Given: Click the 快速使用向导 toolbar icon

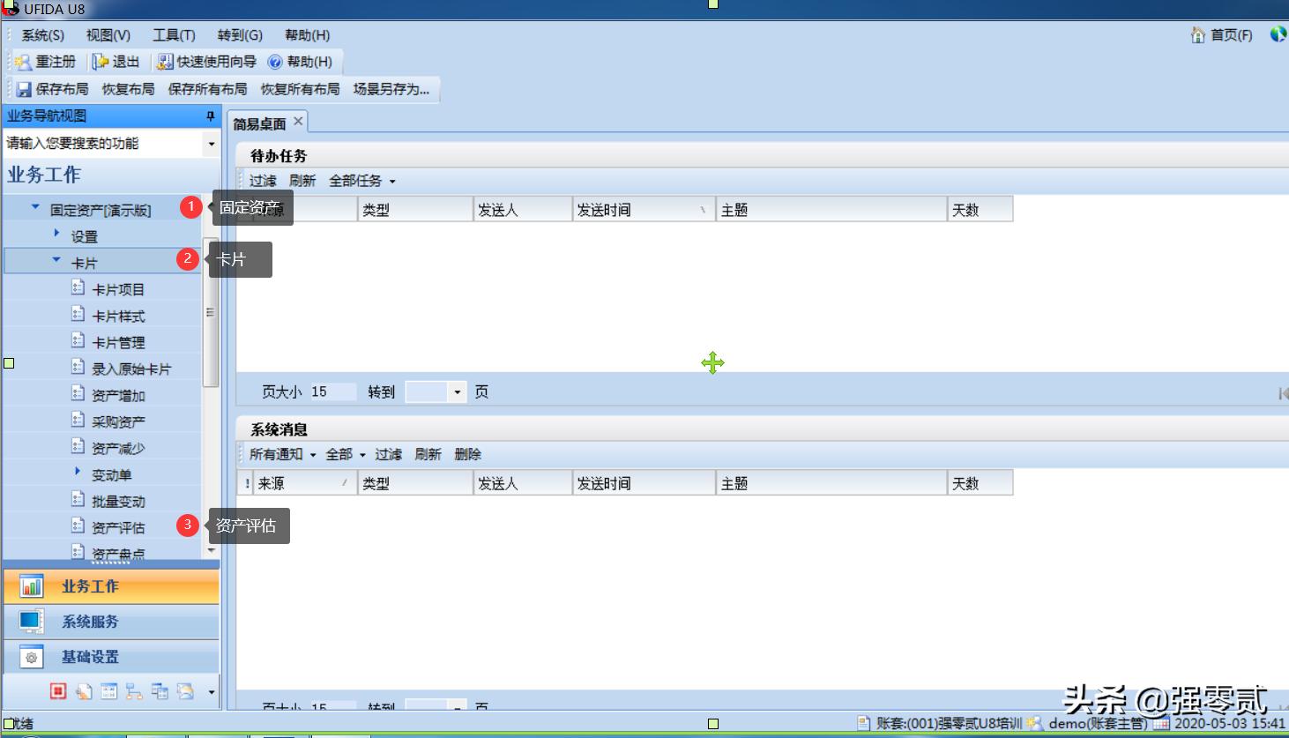Looking at the screenshot, I should (x=202, y=62).
